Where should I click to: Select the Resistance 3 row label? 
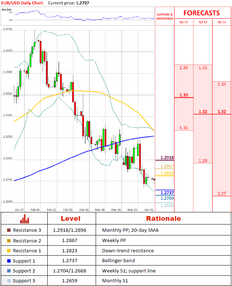click(x=27, y=230)
